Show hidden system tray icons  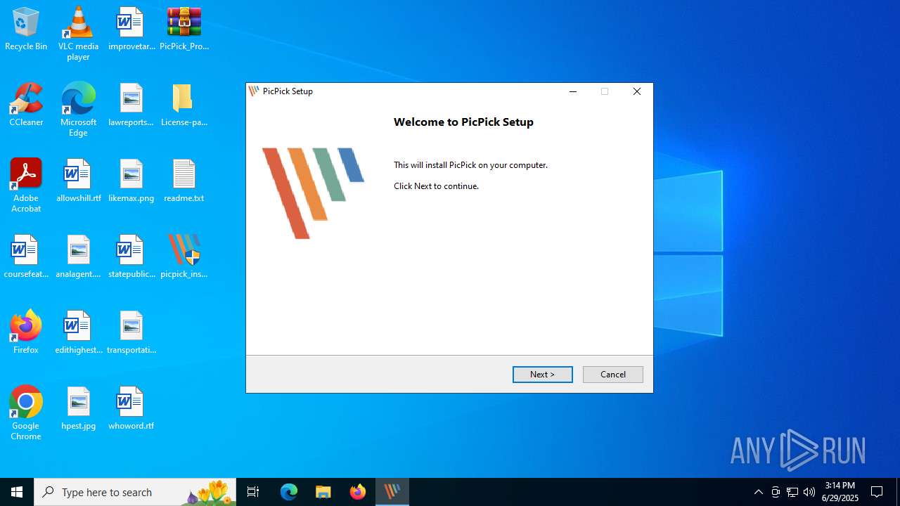(758, 492)
